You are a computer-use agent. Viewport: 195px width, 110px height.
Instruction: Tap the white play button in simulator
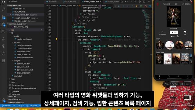(174, 32)
